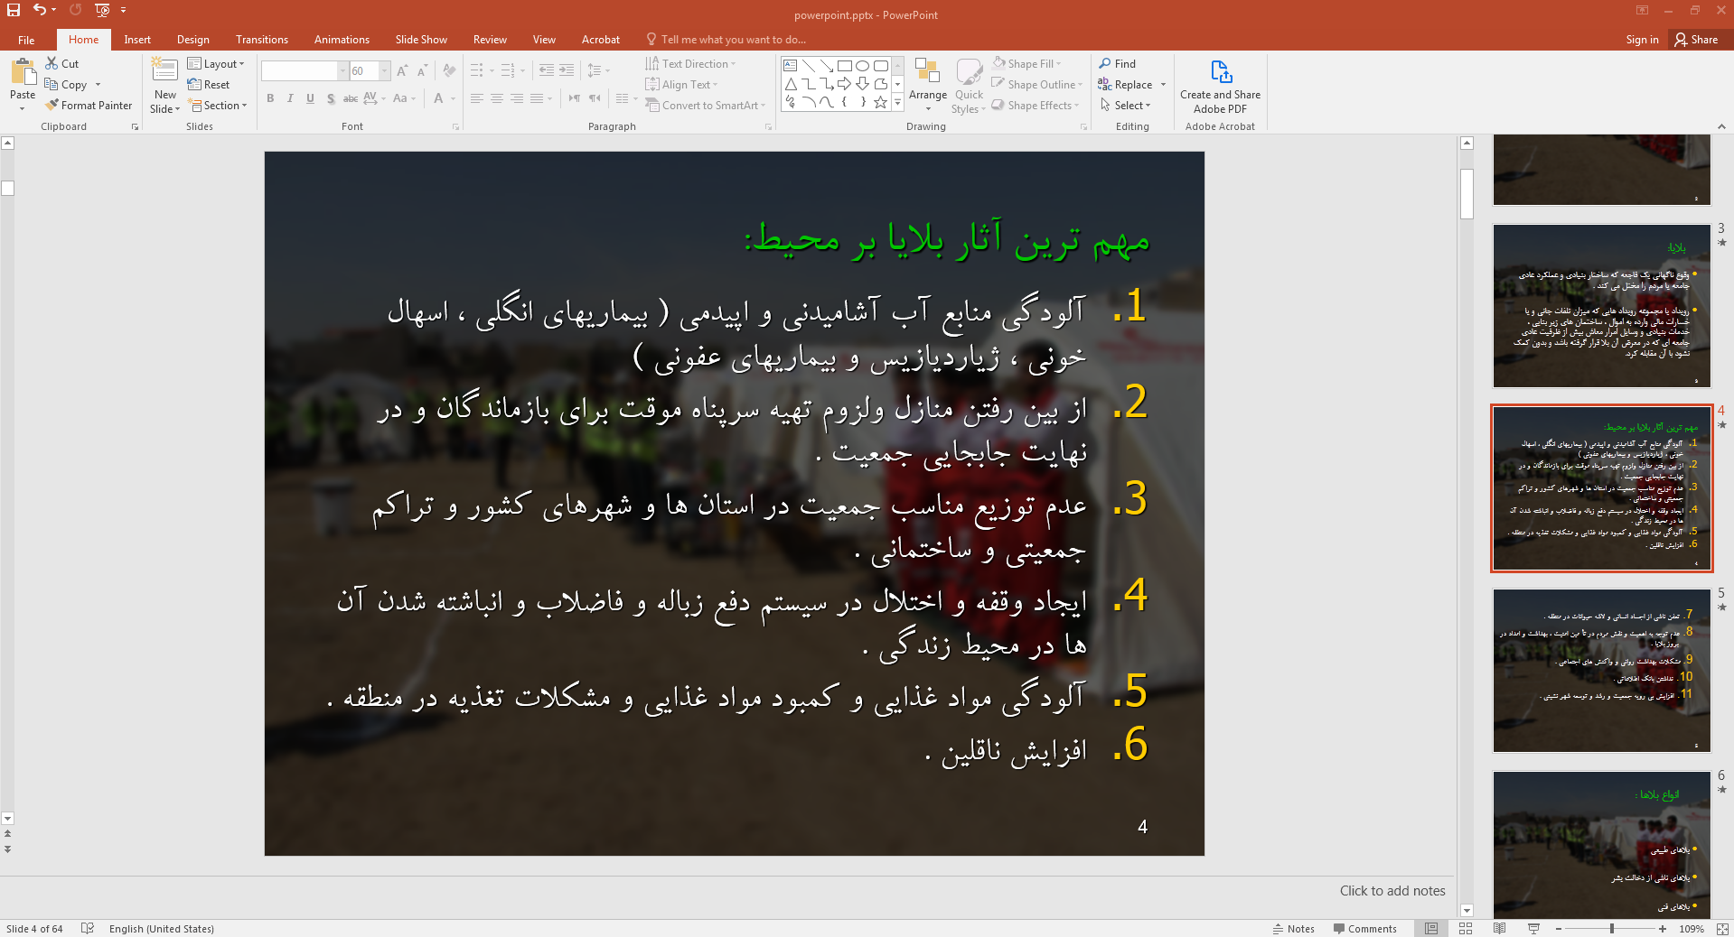Screen dimensions: 1734x937
Task: Click zoom out minus button
Action: [x=1559, y=928]
